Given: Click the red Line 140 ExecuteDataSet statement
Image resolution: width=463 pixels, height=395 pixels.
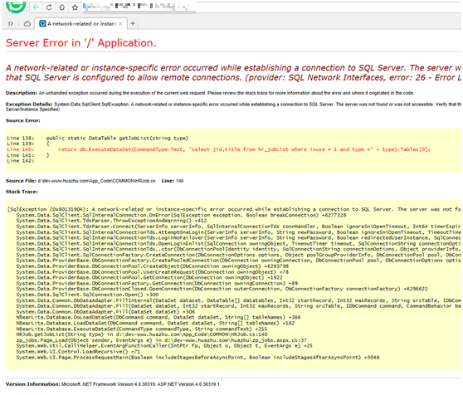Looking at the screenshot, I should point(218,149).
